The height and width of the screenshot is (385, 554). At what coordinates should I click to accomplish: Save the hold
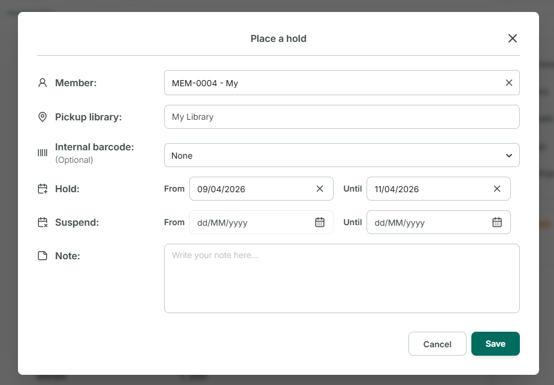click(x=495, y=344)
